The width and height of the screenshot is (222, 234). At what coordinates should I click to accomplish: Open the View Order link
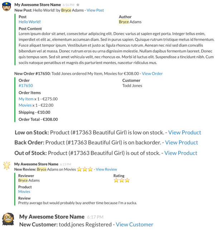click(x=152, y=73)
